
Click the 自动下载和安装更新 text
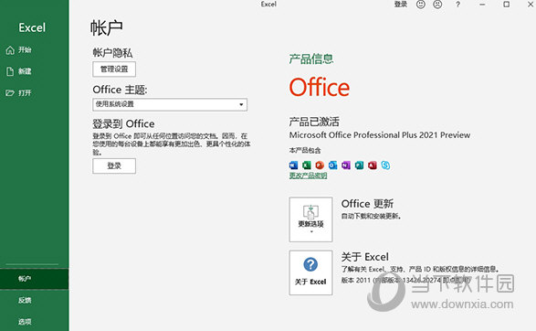tap(371, 217)
